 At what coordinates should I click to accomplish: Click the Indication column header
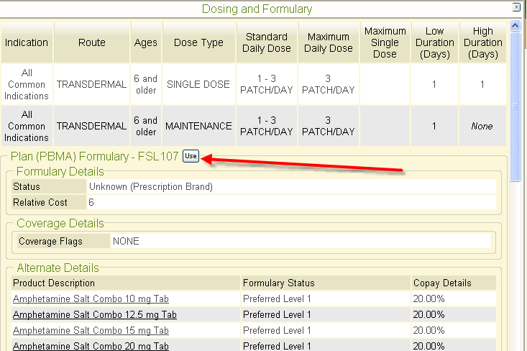(27, 42)
